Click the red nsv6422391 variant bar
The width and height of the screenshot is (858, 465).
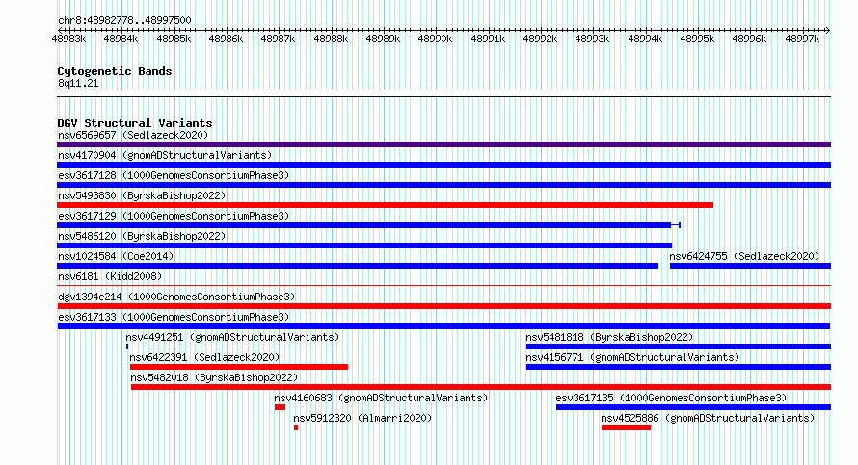click(238, 367)
